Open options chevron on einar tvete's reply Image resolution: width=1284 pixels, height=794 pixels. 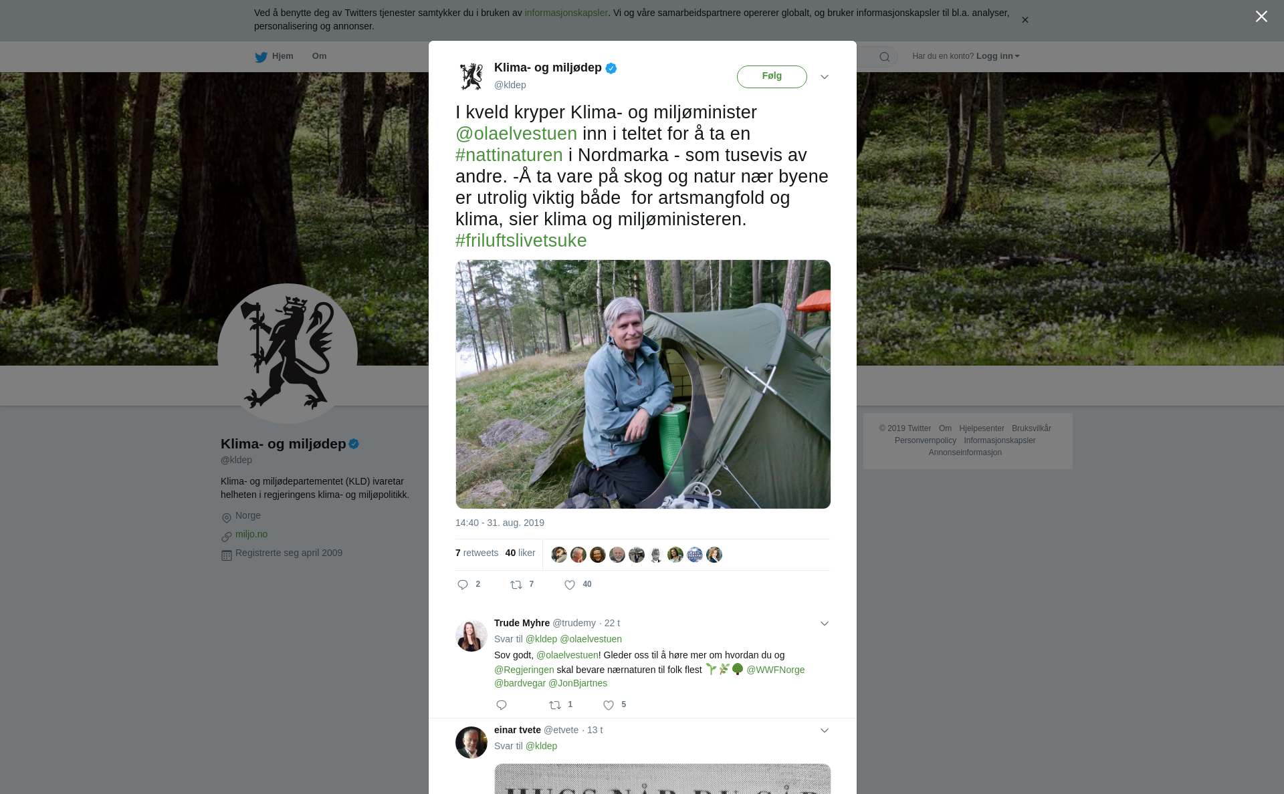coord(825,731)
